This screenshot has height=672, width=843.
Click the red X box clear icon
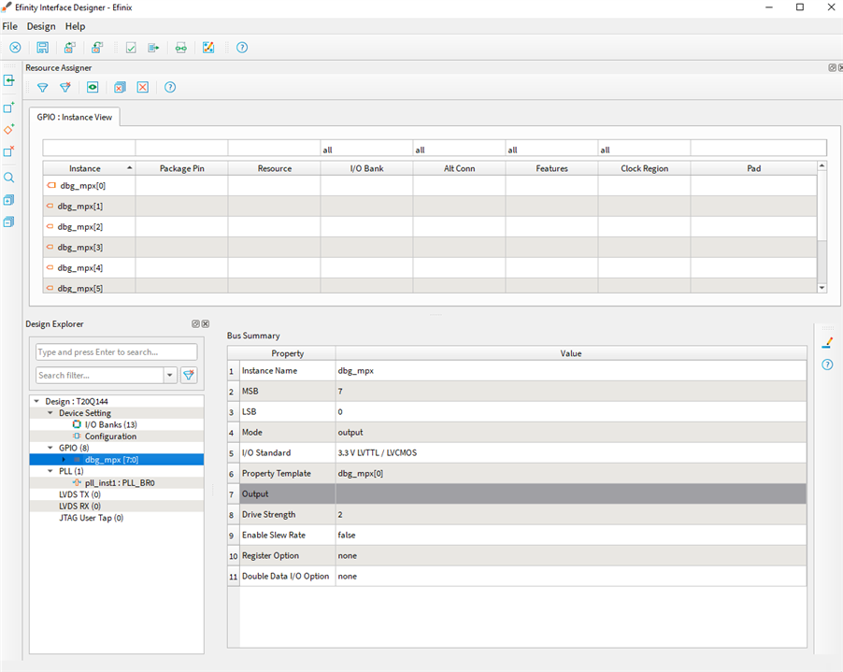tap(142, 87)
